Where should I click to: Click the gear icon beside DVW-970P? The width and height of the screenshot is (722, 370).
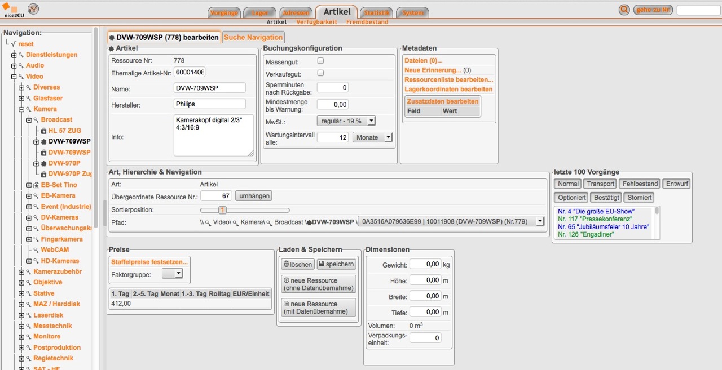tap(43, 163)
